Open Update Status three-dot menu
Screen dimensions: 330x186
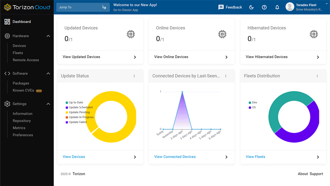click(x=134, y=76)
